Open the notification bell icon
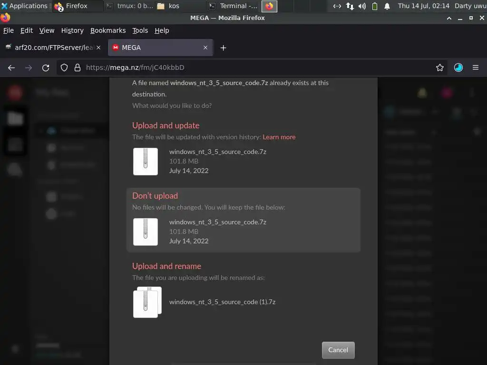Viewport: 487px width, 365px height. (387, 6)
